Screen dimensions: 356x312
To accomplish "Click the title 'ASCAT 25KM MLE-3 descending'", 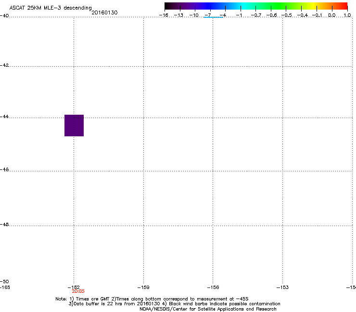I will [51, 8].
